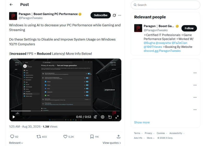Screen dimensions: 214x146
Task: Click the reply speech bubble icon
Action: coord(12,136)
